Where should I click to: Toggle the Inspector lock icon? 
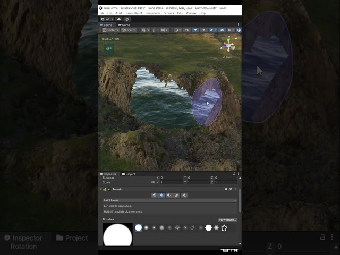click(x=234, y=174)
